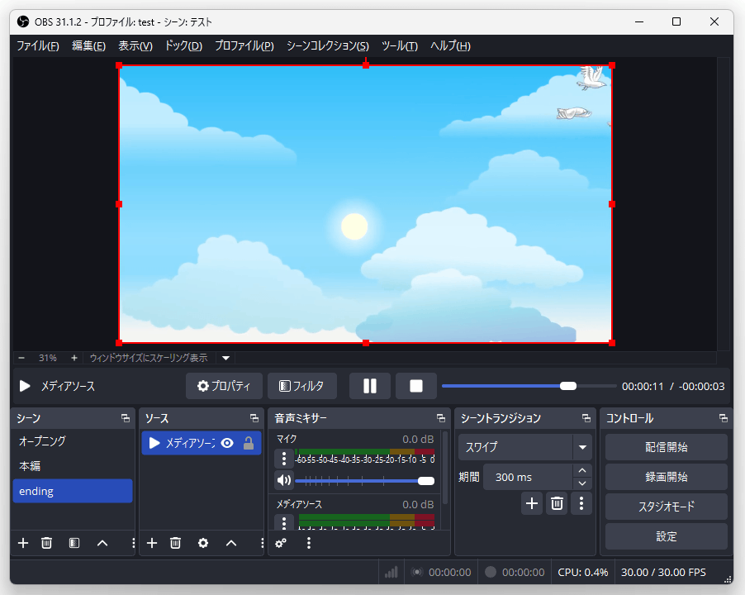The width and height of the screenshot is (745, 595).
Task: Expand the preview scaling dropdown arrow
Action: [226, 358]
